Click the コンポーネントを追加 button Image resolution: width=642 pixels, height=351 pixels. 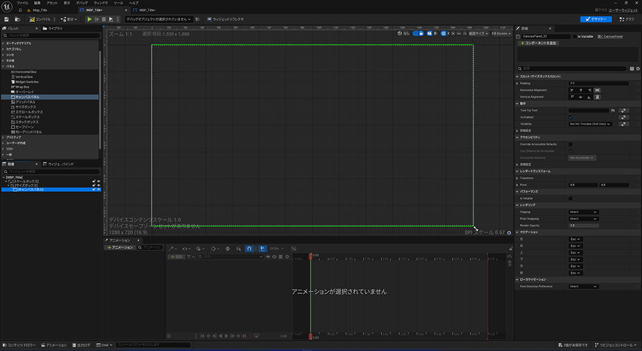[538, 43]
